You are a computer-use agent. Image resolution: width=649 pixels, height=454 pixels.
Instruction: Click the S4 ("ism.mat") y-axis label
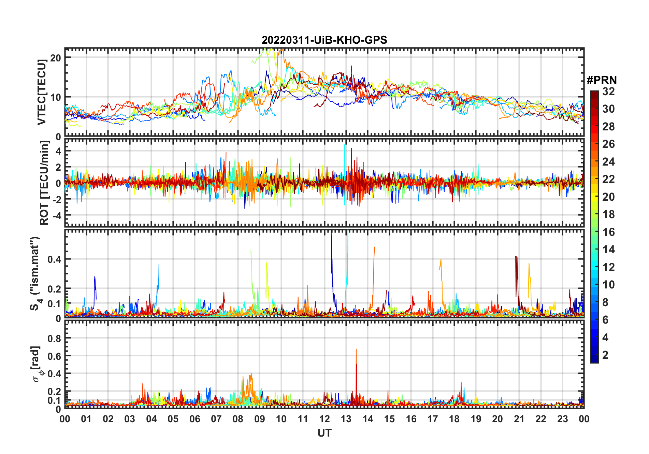pyautogui.click(x=36, y=274)
